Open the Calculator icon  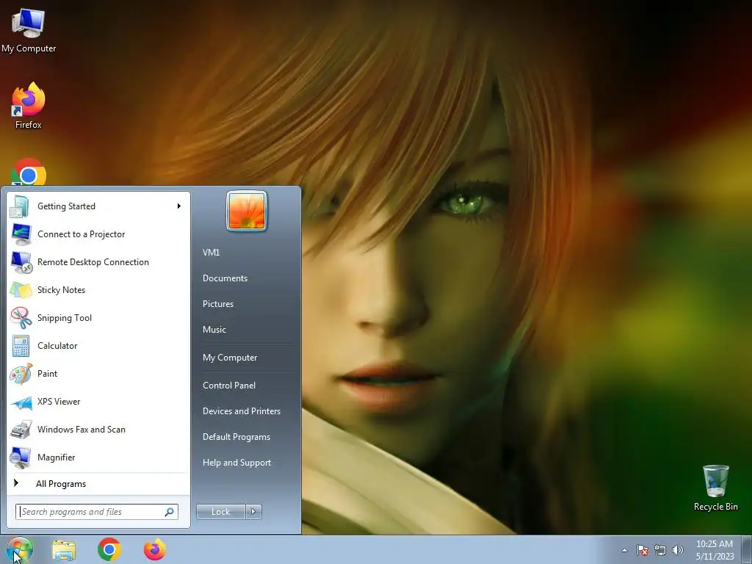click(20, 346)
